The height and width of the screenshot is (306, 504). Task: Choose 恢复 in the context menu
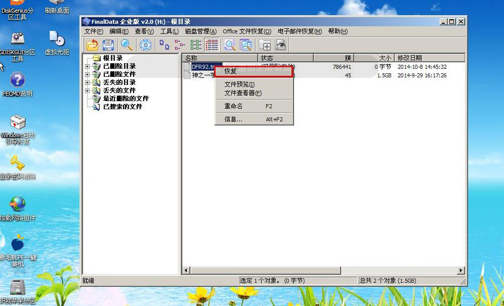coord(254,71)
